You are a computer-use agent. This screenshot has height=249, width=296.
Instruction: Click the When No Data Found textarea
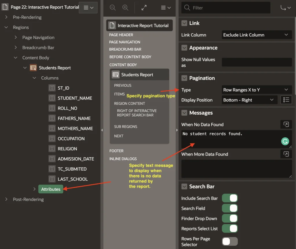[x=236, y=139]
